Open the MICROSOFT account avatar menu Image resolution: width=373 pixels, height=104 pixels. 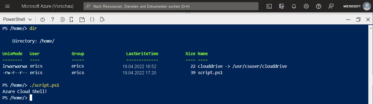[367, 6]
